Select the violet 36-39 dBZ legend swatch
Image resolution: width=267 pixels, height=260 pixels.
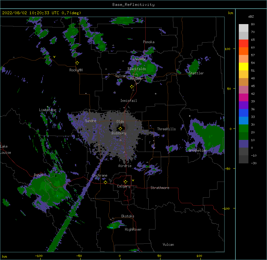pos(243,105)
